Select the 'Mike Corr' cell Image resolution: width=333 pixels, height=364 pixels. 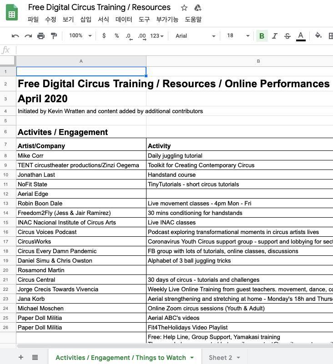(x=81, y=155)
